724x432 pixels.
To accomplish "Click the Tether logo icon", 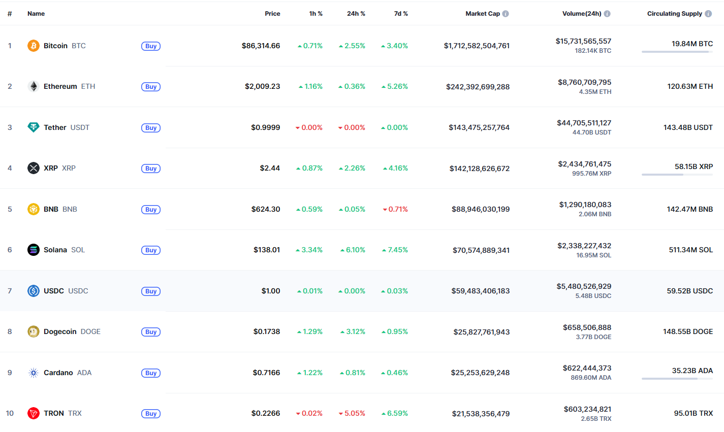I will (x=34, y=127).
